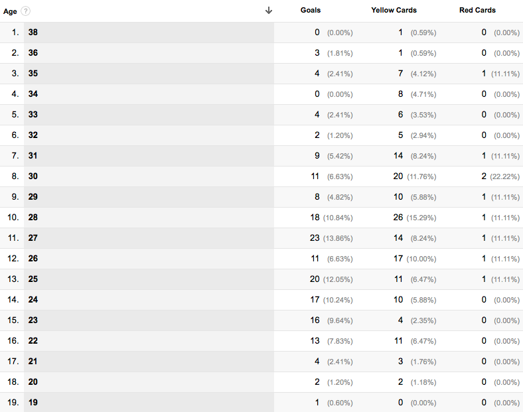This screenshot has height=412, width=523.
Task: Sort table by Red Cards column header
Action: pyautogui.click(x=477, y=11)
